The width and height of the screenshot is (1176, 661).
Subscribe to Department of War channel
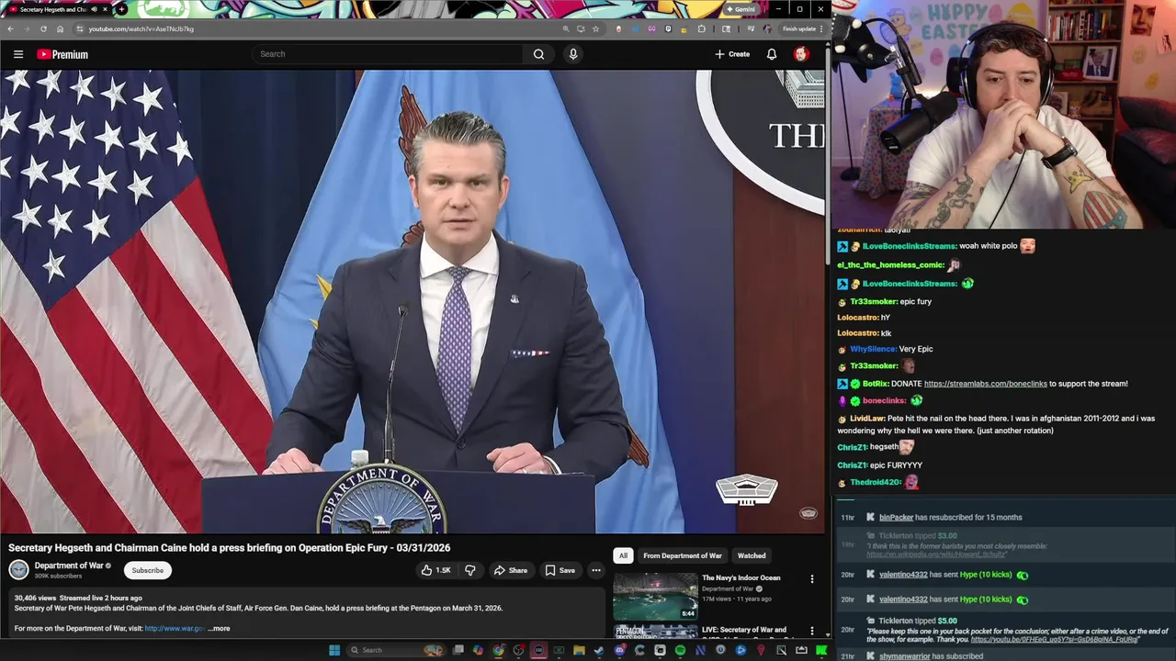coord(147,570)
